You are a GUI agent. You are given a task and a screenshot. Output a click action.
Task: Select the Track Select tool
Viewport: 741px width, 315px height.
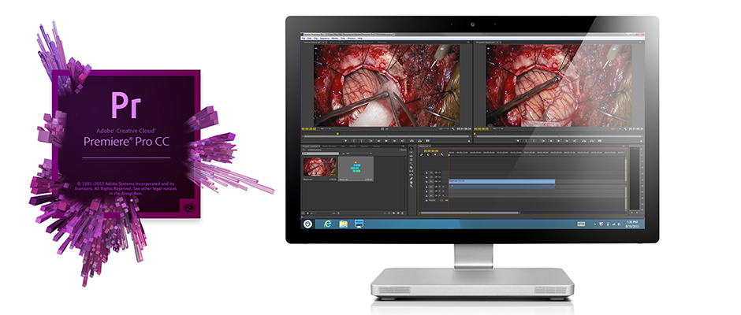(411, 152)
